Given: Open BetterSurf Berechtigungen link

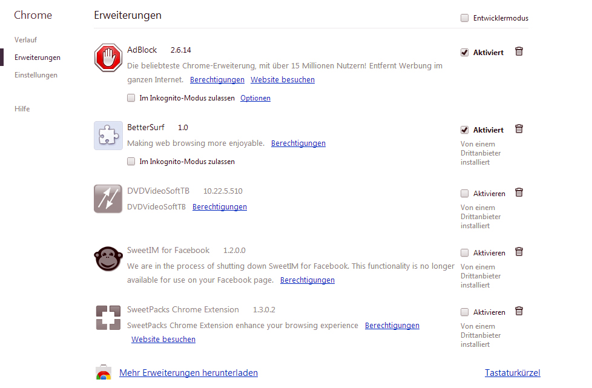Looking at the screenshot, I should pos(298,143).
